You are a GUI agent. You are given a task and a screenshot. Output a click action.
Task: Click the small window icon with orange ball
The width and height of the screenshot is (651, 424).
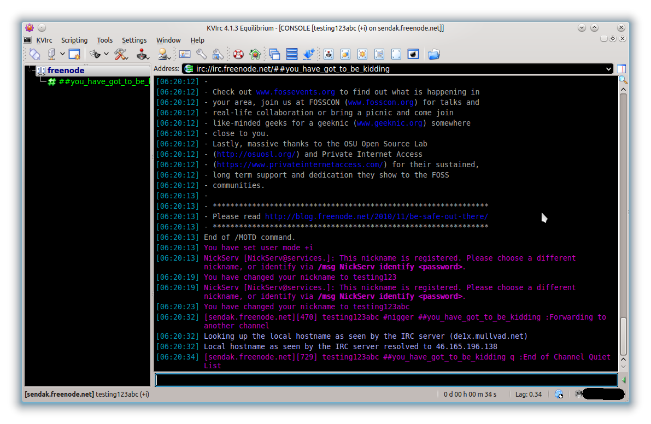coord(345,54)
